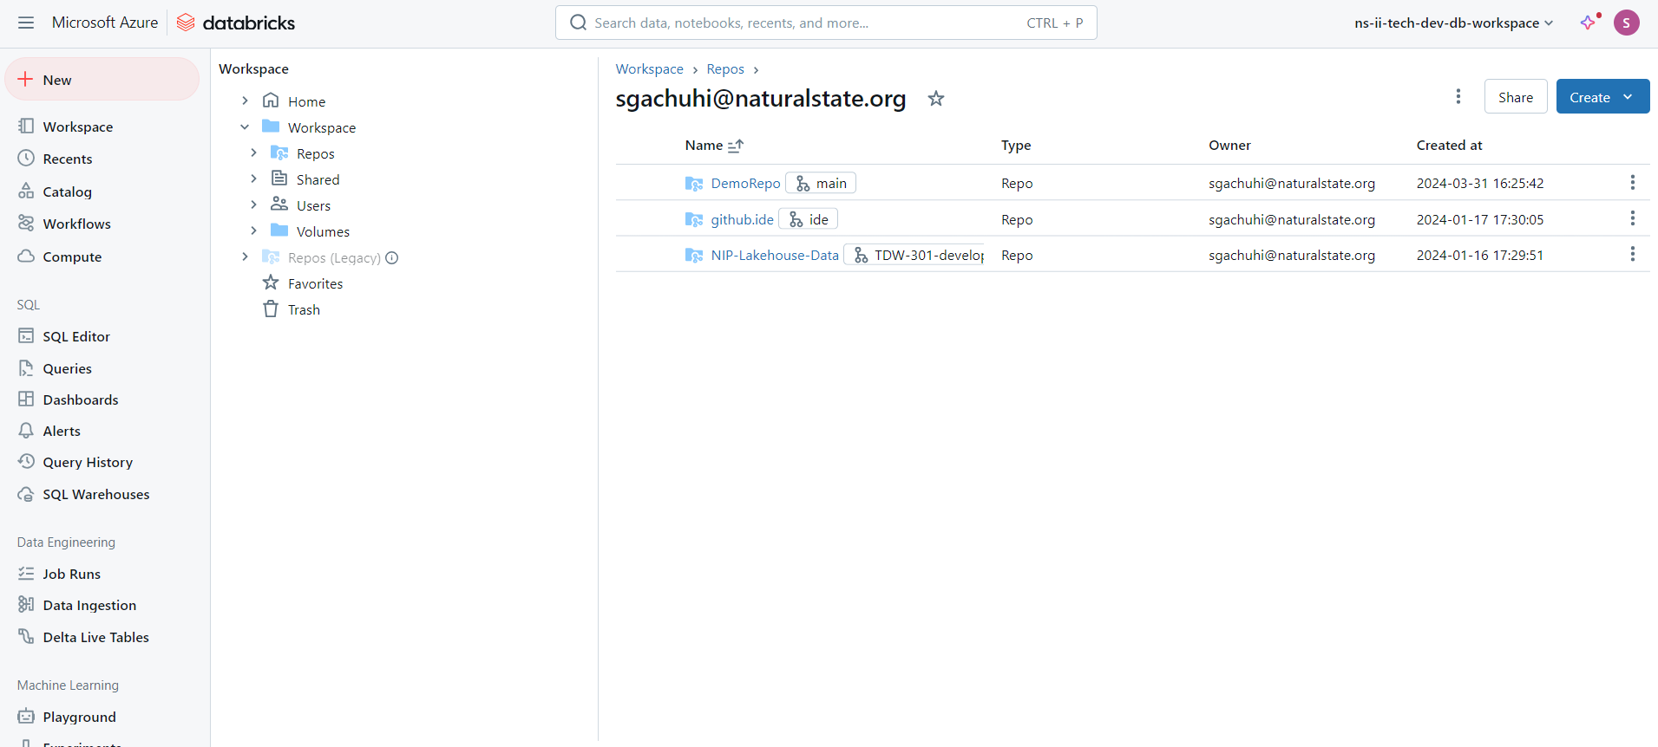This screenshot has width=1658, height=747.
Task: Click the Databricks logo
Action: pyautogui.click(x=235, y=23)
